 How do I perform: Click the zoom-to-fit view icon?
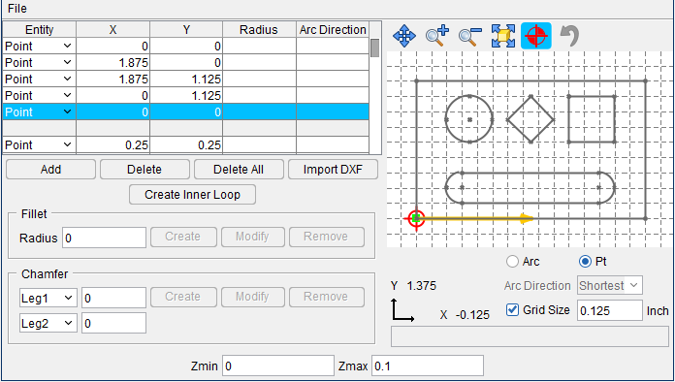click(x=503, y=36)
